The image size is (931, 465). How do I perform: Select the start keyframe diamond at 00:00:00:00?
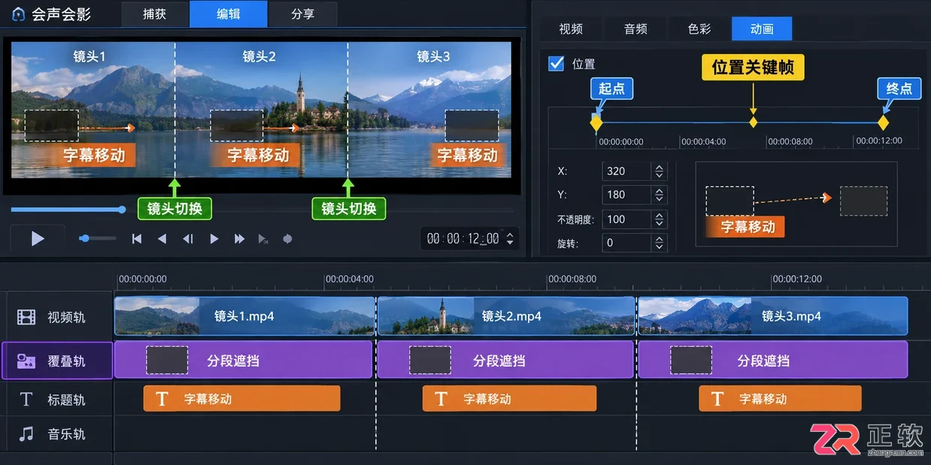coord(596,122)
